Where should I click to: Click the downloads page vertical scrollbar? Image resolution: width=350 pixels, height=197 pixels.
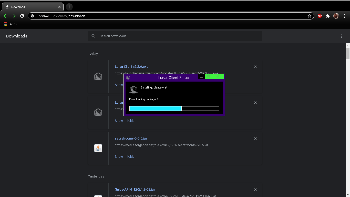348,53
